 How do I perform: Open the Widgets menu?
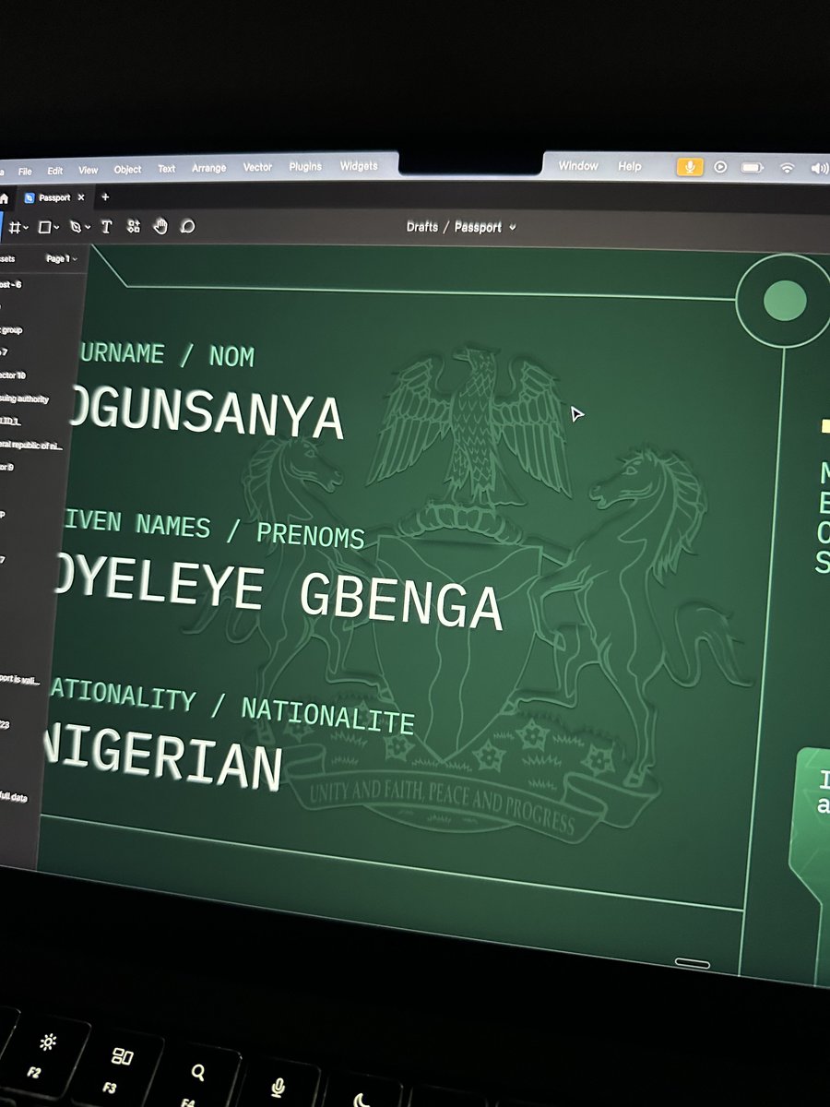coord(359,166)
